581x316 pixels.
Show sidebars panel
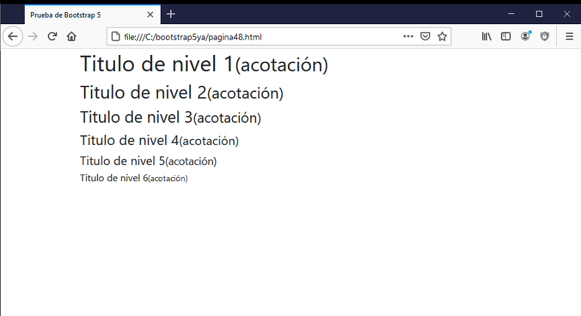click(x=506, y=36)
